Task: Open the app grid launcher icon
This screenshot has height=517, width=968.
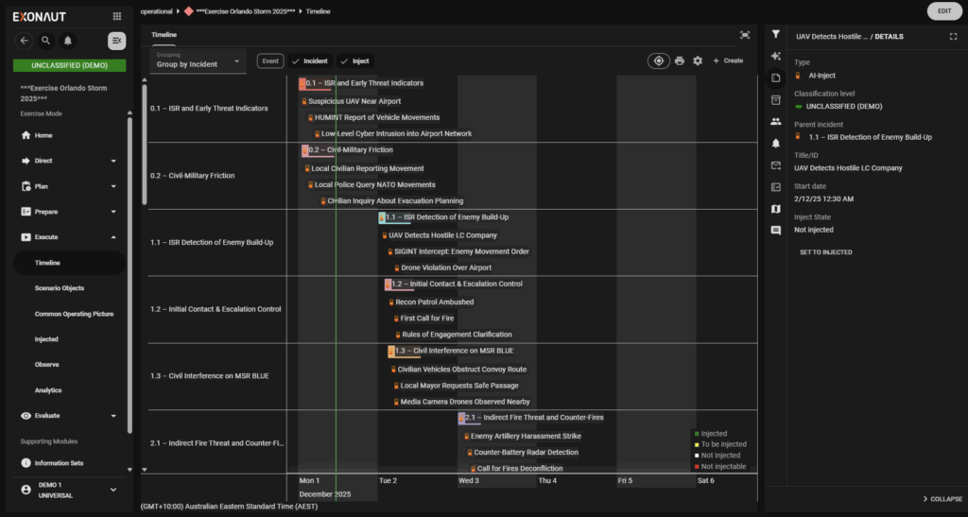Action: [x=116, y=16]
